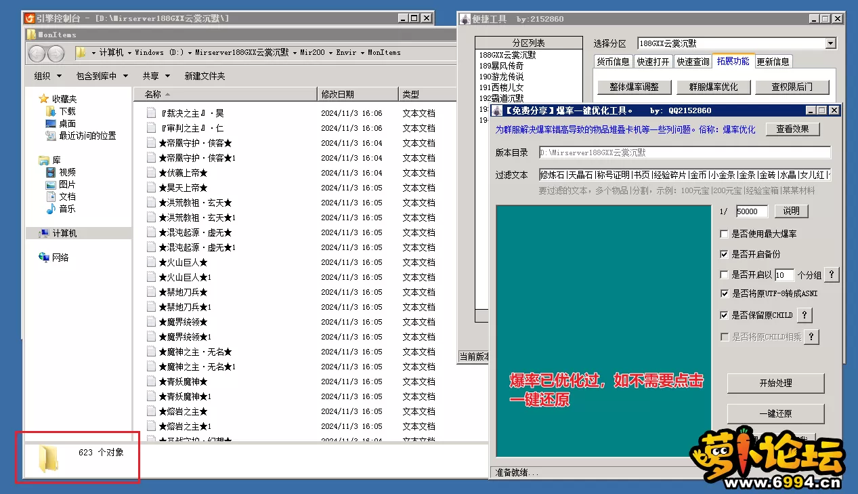Sort by the 修改日期 column header
Image resolution: width=858 pixels, height=494 pixels.
click(x=358, y=94)
